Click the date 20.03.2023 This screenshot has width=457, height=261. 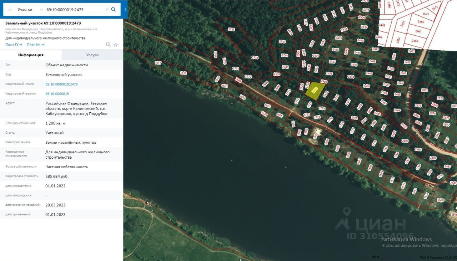click(55, 205)
